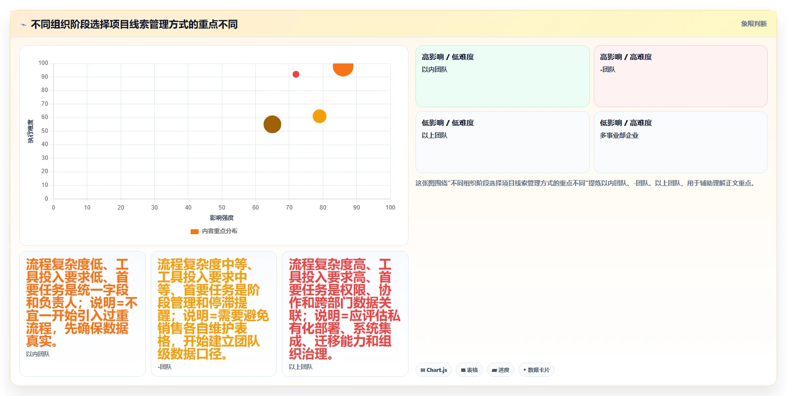Click the lightning icon beside the title

(x=23, y=25)
